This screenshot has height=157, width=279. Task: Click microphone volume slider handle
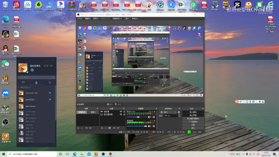click(x=138, y=117)
